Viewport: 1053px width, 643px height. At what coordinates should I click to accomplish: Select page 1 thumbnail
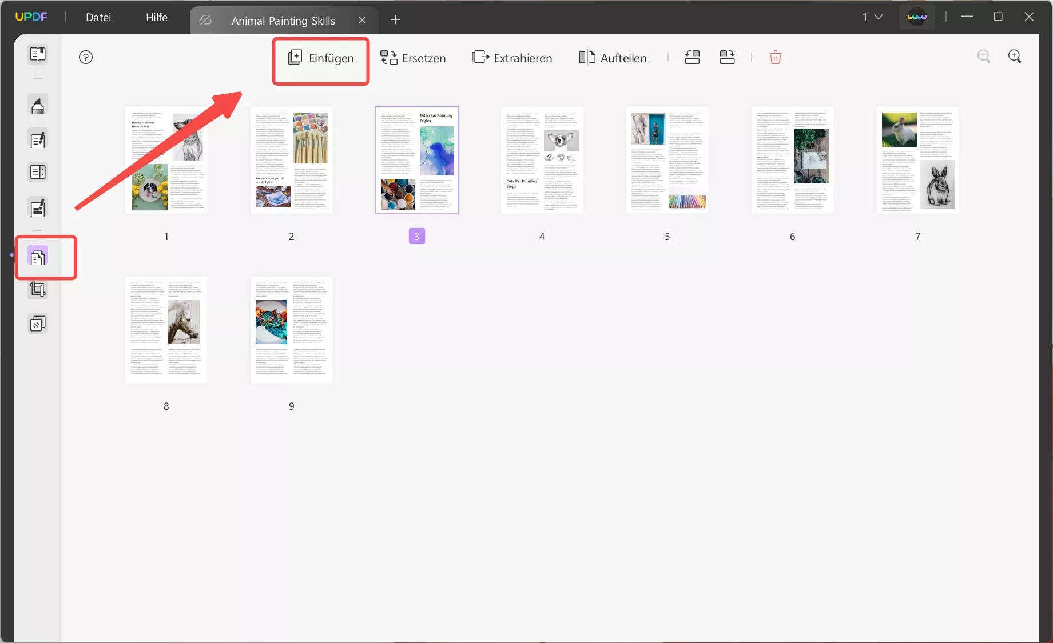coord(166,160)
